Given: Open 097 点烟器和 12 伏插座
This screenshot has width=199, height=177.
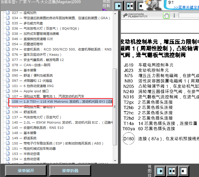Looking at the screenshot, I should tap(32, 81).
